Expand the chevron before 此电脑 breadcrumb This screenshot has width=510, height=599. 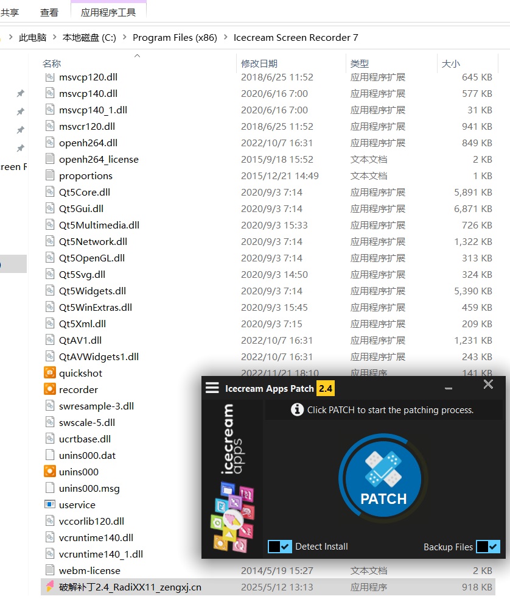(x=11, y=37)
